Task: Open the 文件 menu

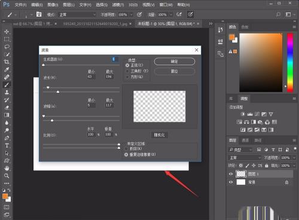Action: 20,5
